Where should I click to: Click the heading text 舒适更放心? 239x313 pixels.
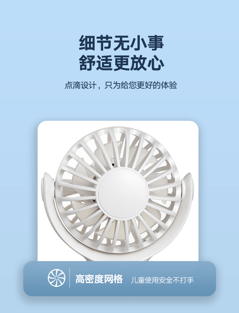pyautogui.click(x=121, y=63)
